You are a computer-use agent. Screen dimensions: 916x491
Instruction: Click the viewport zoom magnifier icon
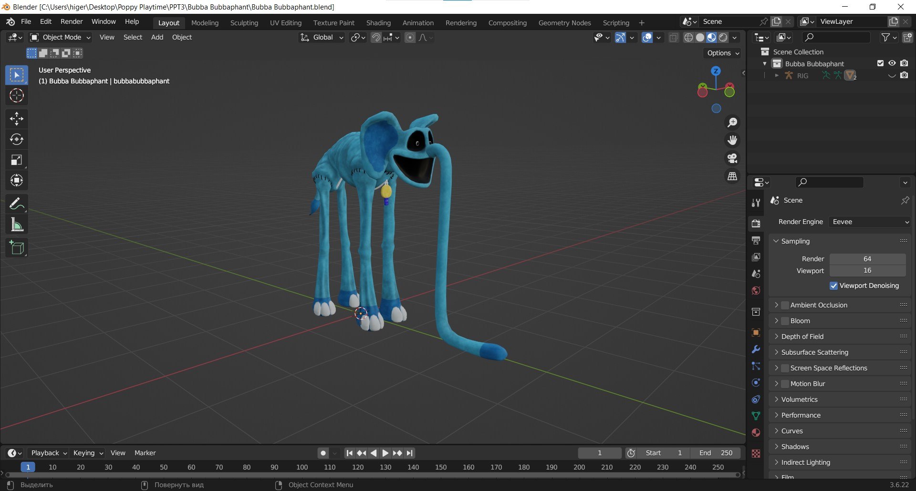click(x=732, y=123)
